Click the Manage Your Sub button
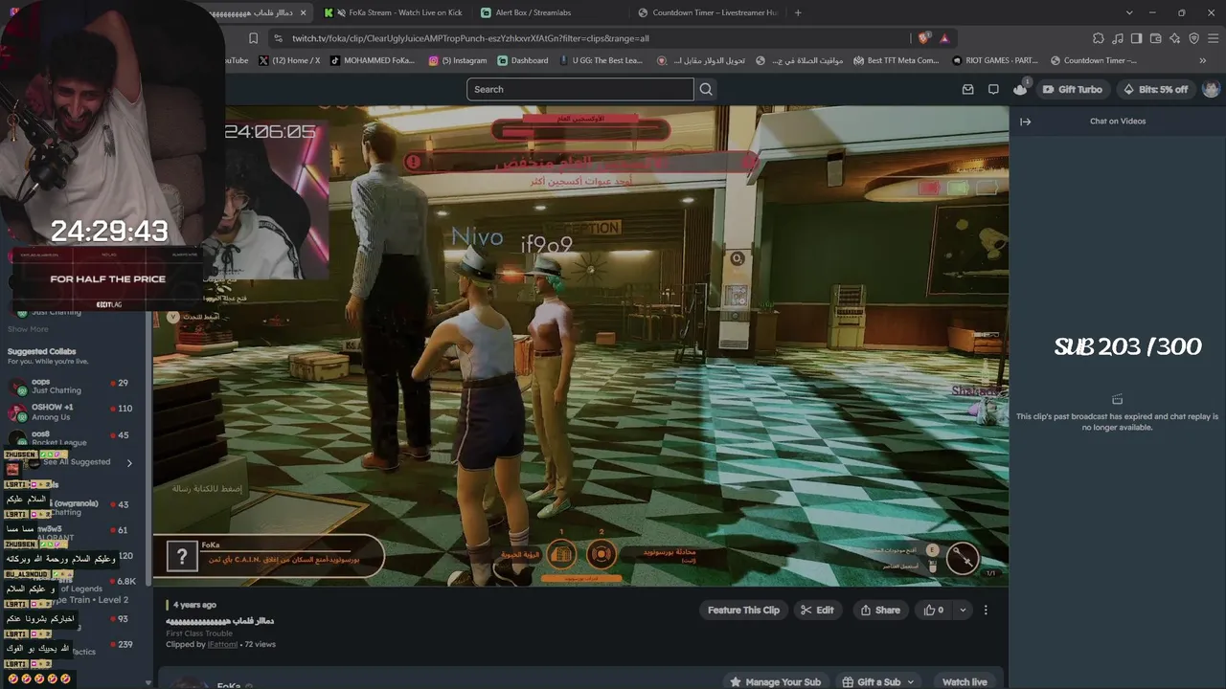 [775, 681]
